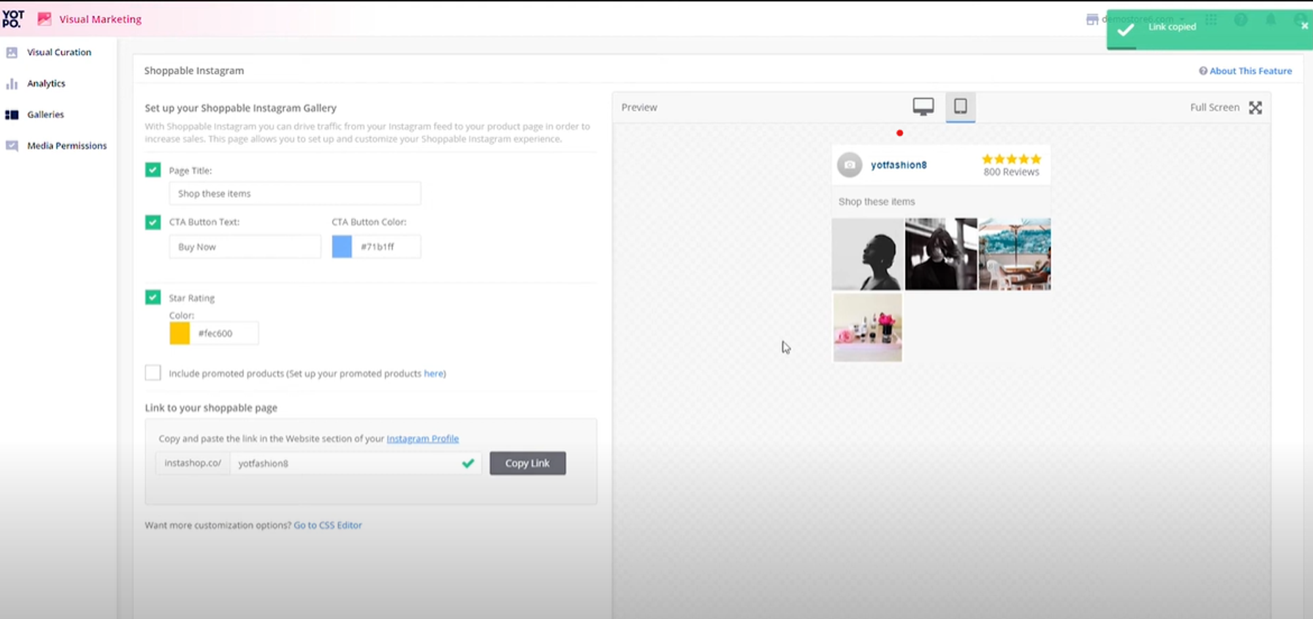Click the green link-valid checkmark
Viewport: 1313px width, 619px height.
468,464
